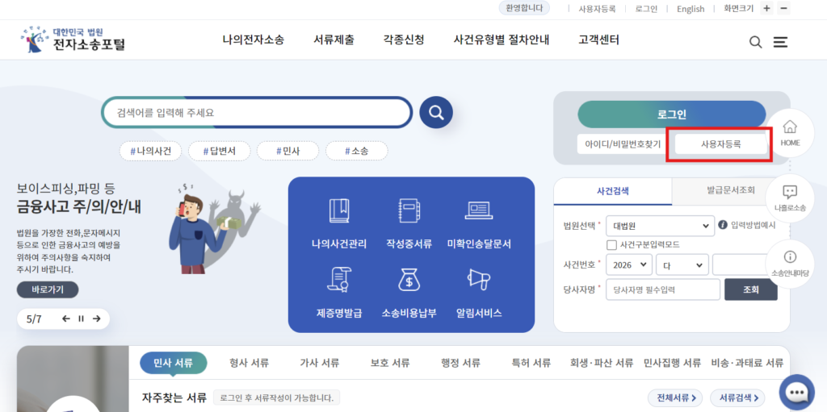The width and height of the screenshot is (827, 412).
Task: Select 행정 서류 tab
Action: tap(461, 363)
